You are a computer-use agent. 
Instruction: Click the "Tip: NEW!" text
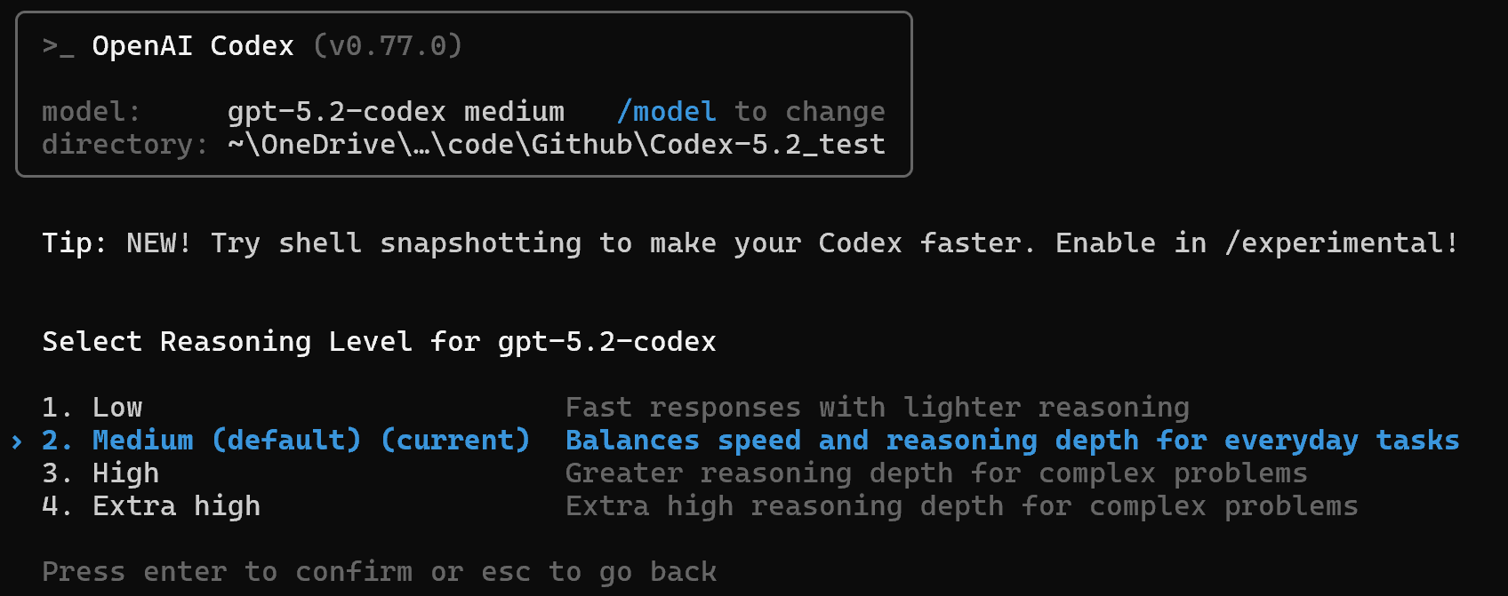(116, 243)
